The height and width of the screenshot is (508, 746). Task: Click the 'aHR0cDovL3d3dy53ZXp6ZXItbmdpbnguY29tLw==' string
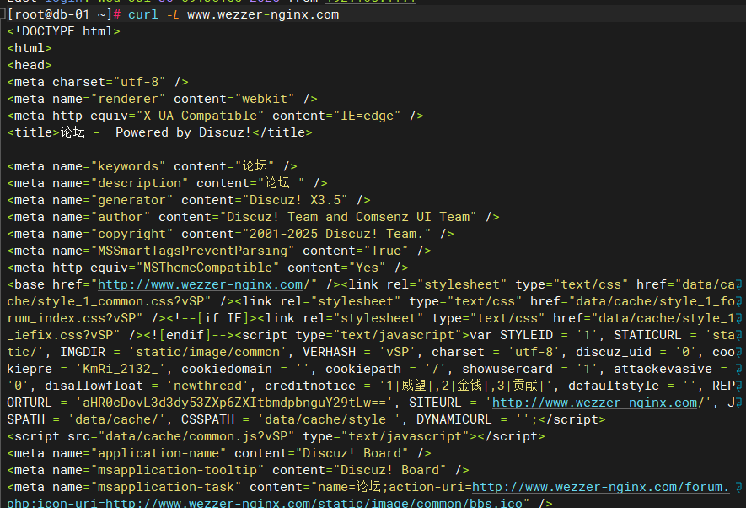point(234,403)
